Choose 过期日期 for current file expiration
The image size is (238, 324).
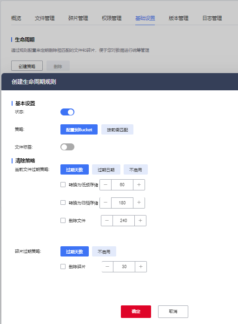(106, 169)
